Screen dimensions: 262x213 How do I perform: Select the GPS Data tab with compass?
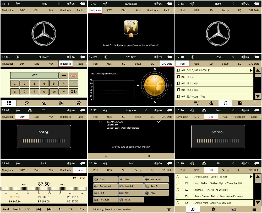coord(167,64)
